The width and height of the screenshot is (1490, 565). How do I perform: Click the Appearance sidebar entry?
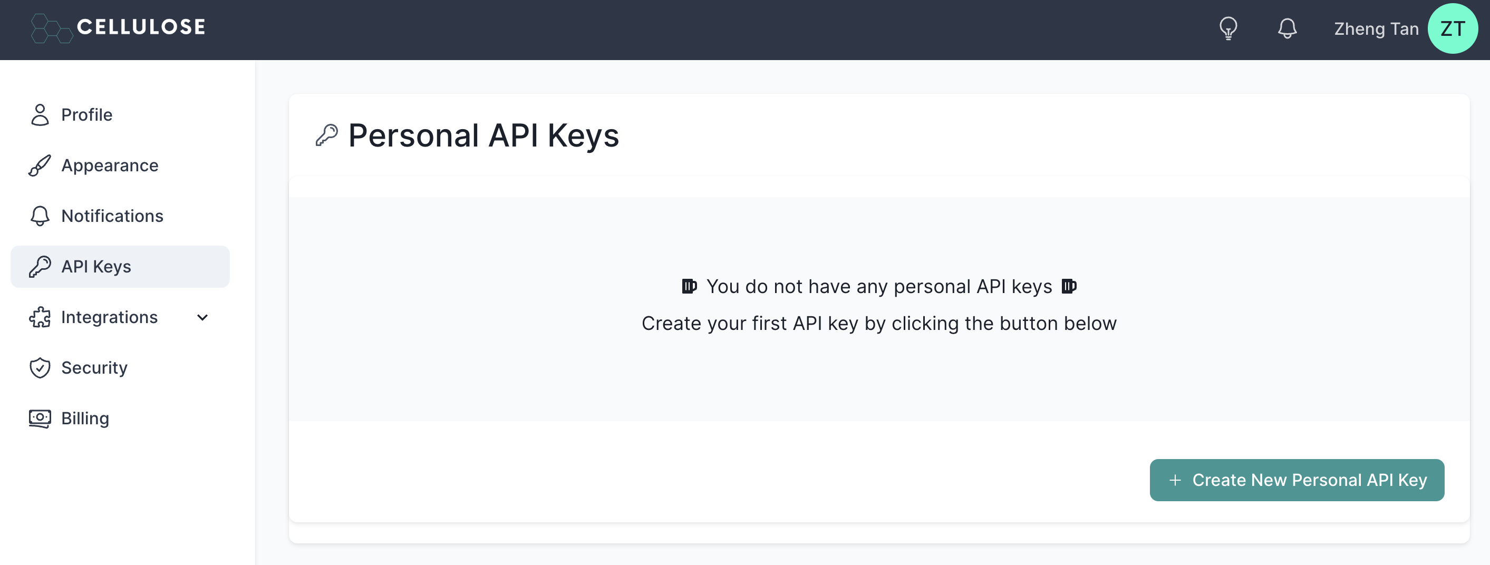point(110,165)
